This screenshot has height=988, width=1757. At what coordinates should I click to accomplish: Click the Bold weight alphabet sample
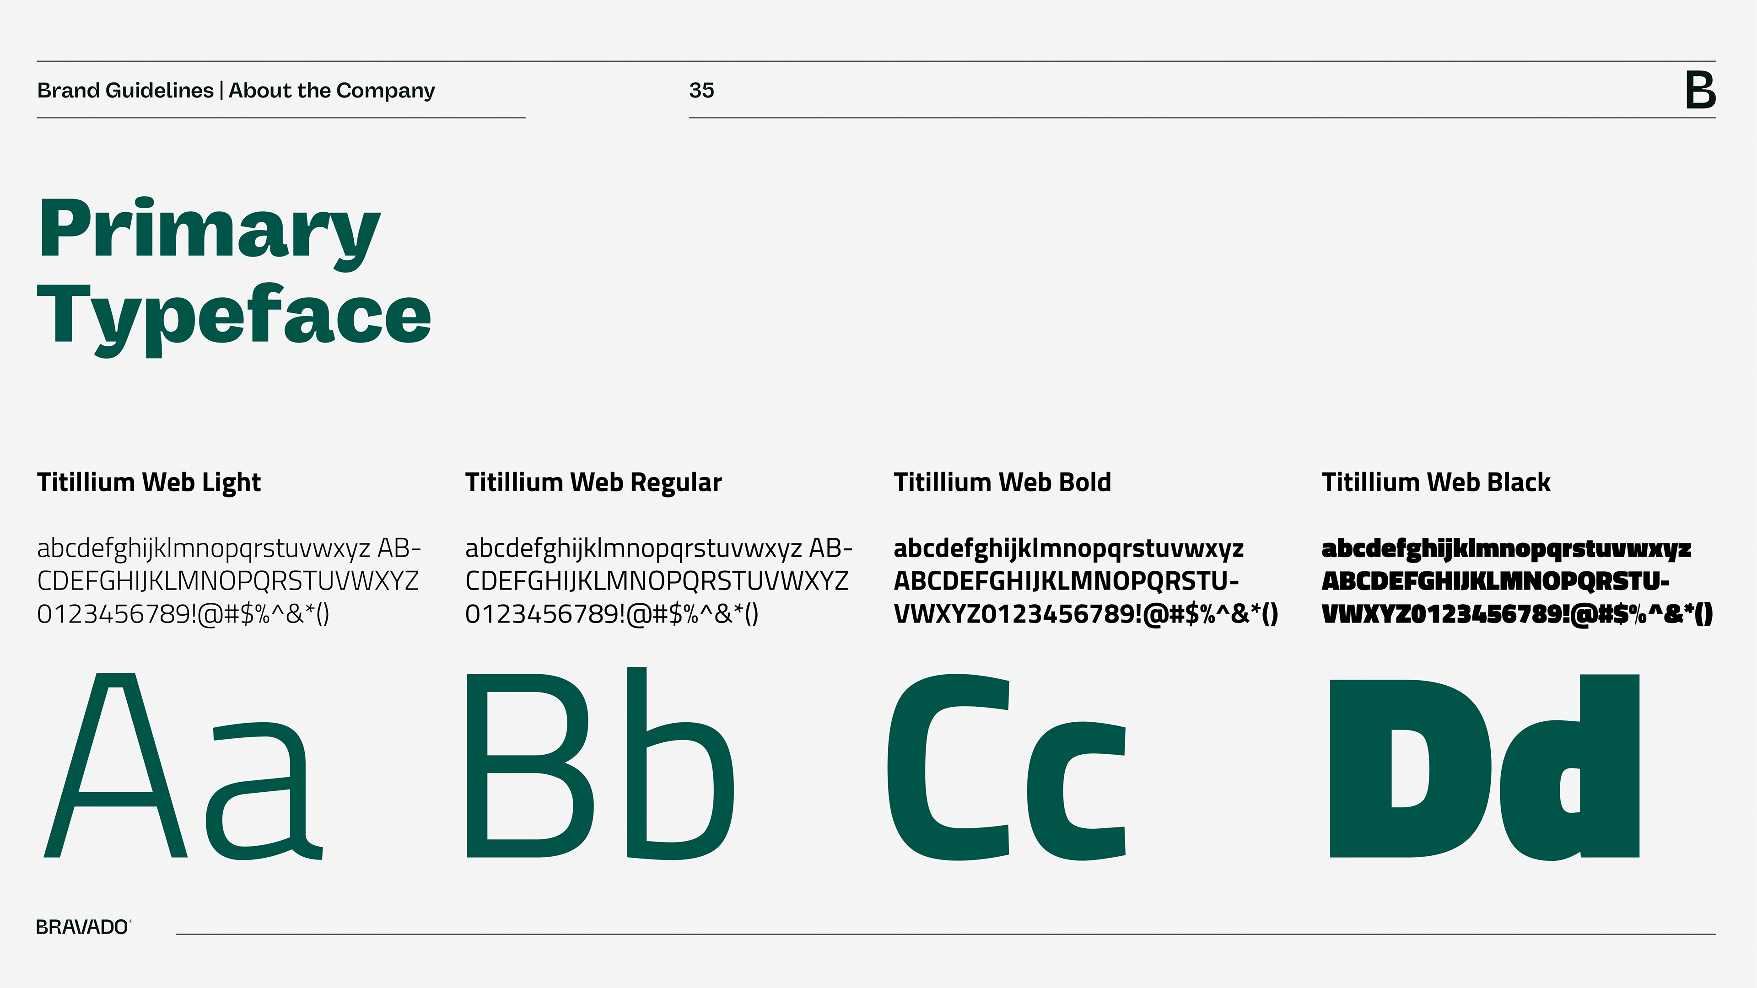click(x=1084, y=581)
